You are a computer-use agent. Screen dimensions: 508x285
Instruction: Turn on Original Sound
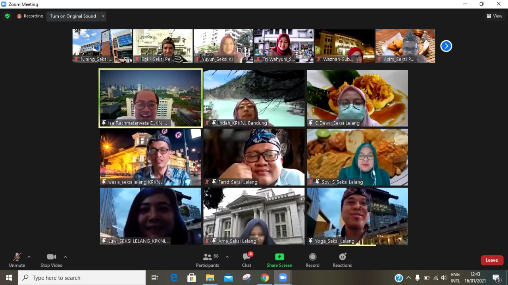[73, 16]
